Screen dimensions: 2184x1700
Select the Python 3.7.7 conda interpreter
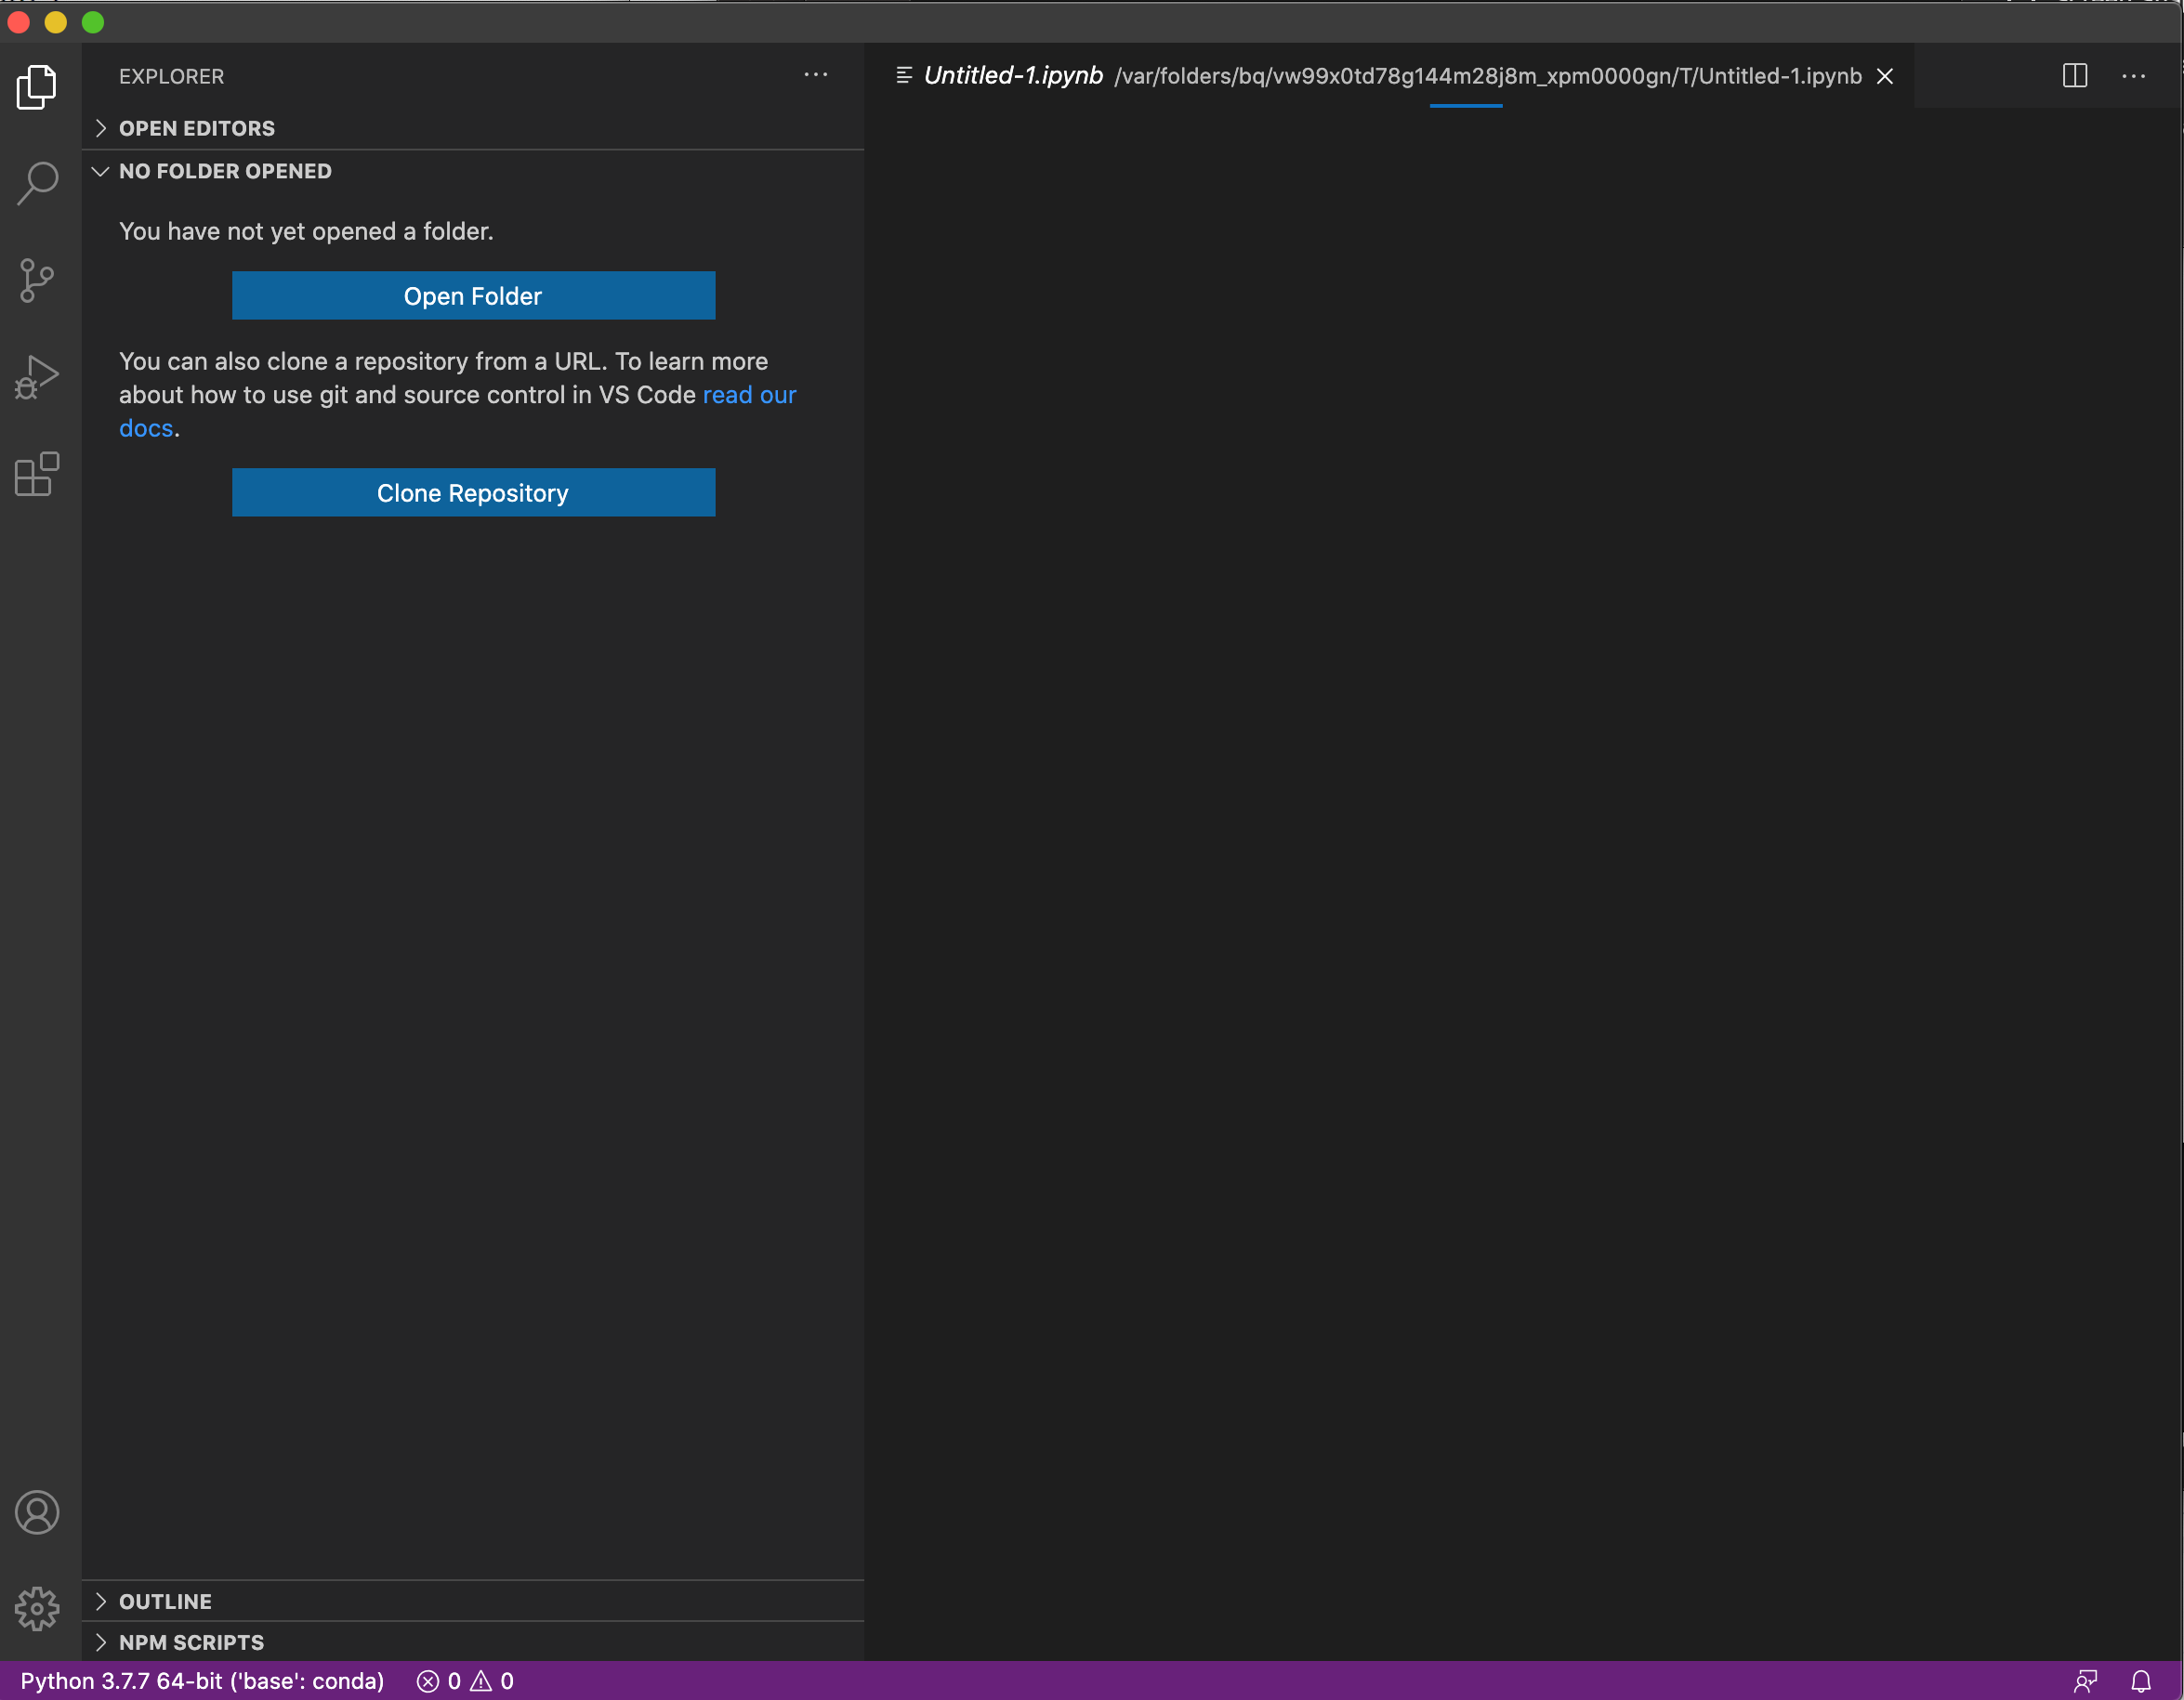[x=203, y=1681]
